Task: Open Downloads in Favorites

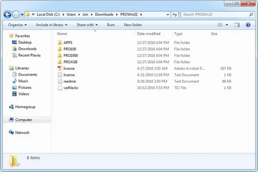Action: tap(27, 49)
